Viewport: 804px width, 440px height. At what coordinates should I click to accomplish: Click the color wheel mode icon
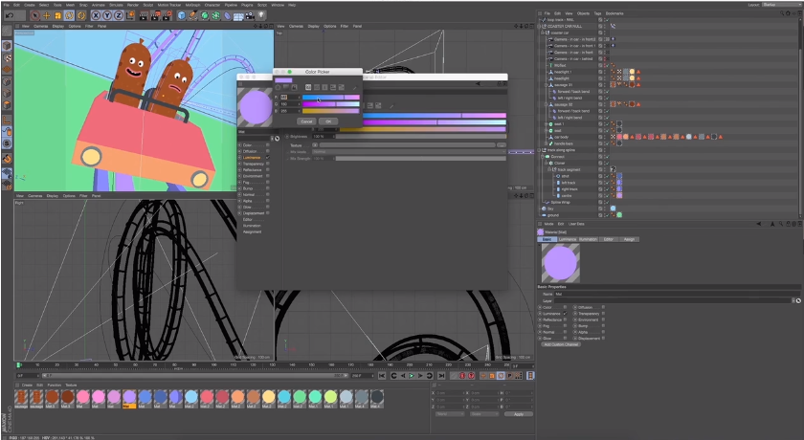click(279, 88)
